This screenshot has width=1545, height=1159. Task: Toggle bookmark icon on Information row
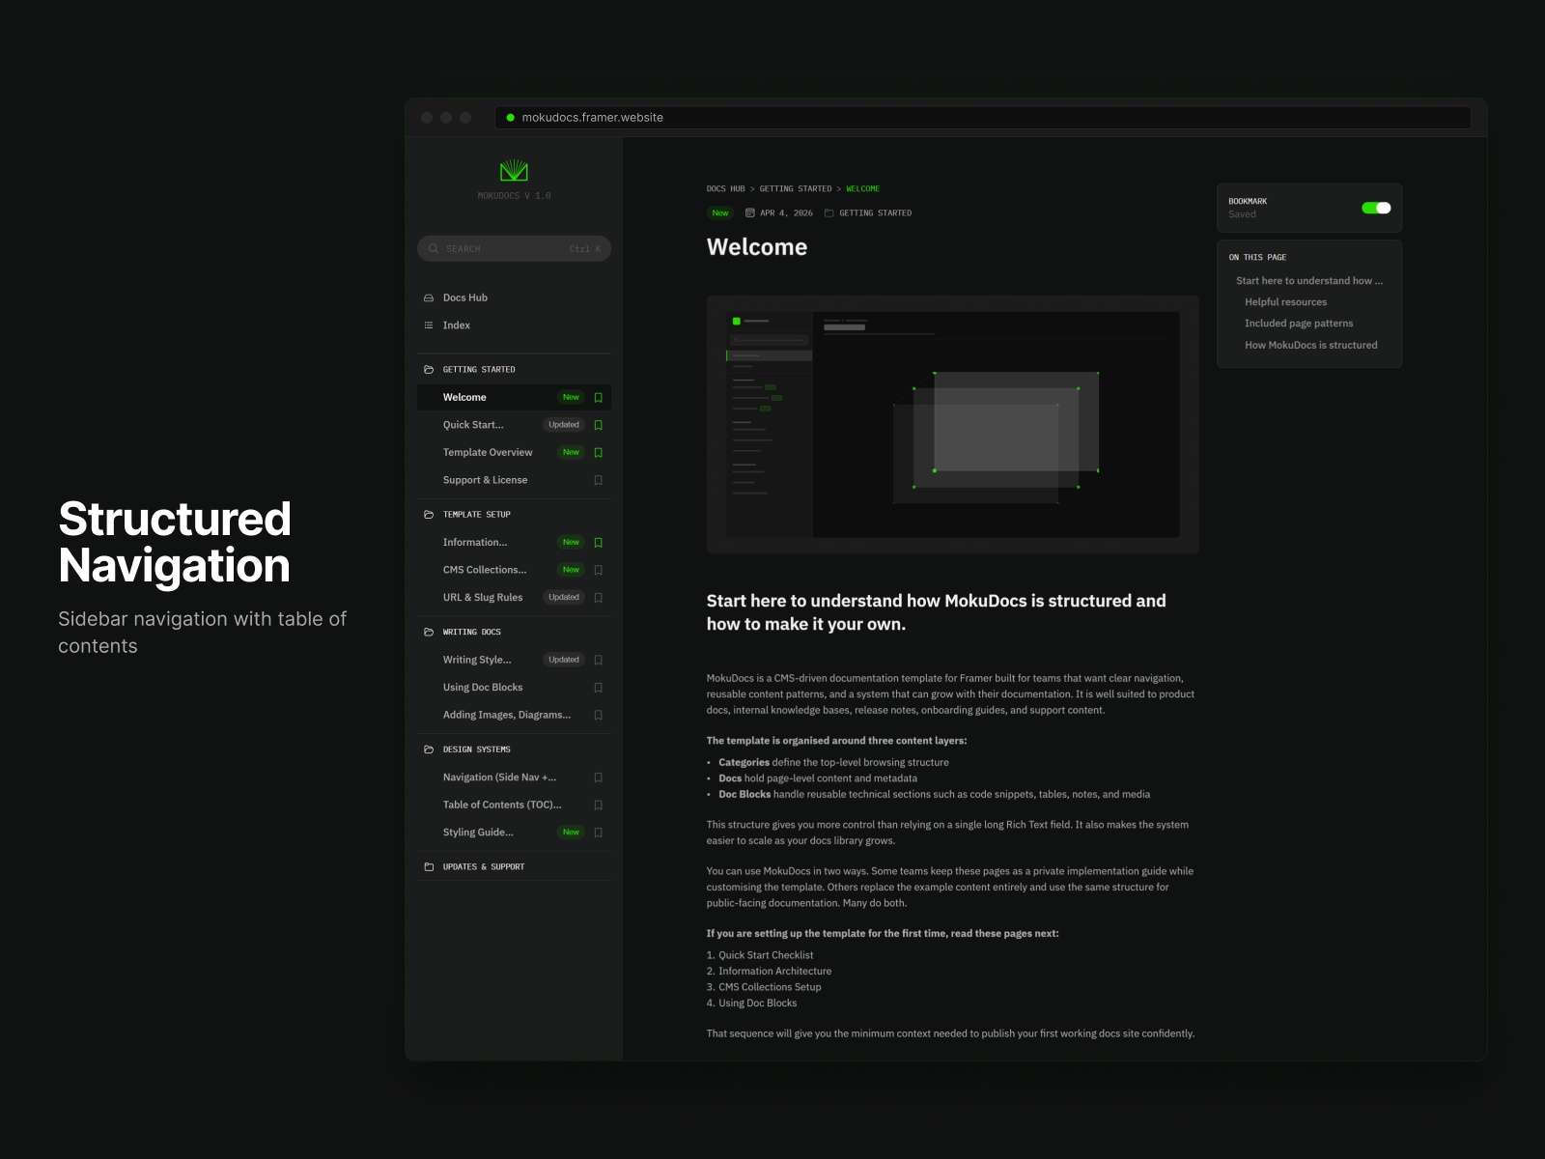[x=598, y=543]
